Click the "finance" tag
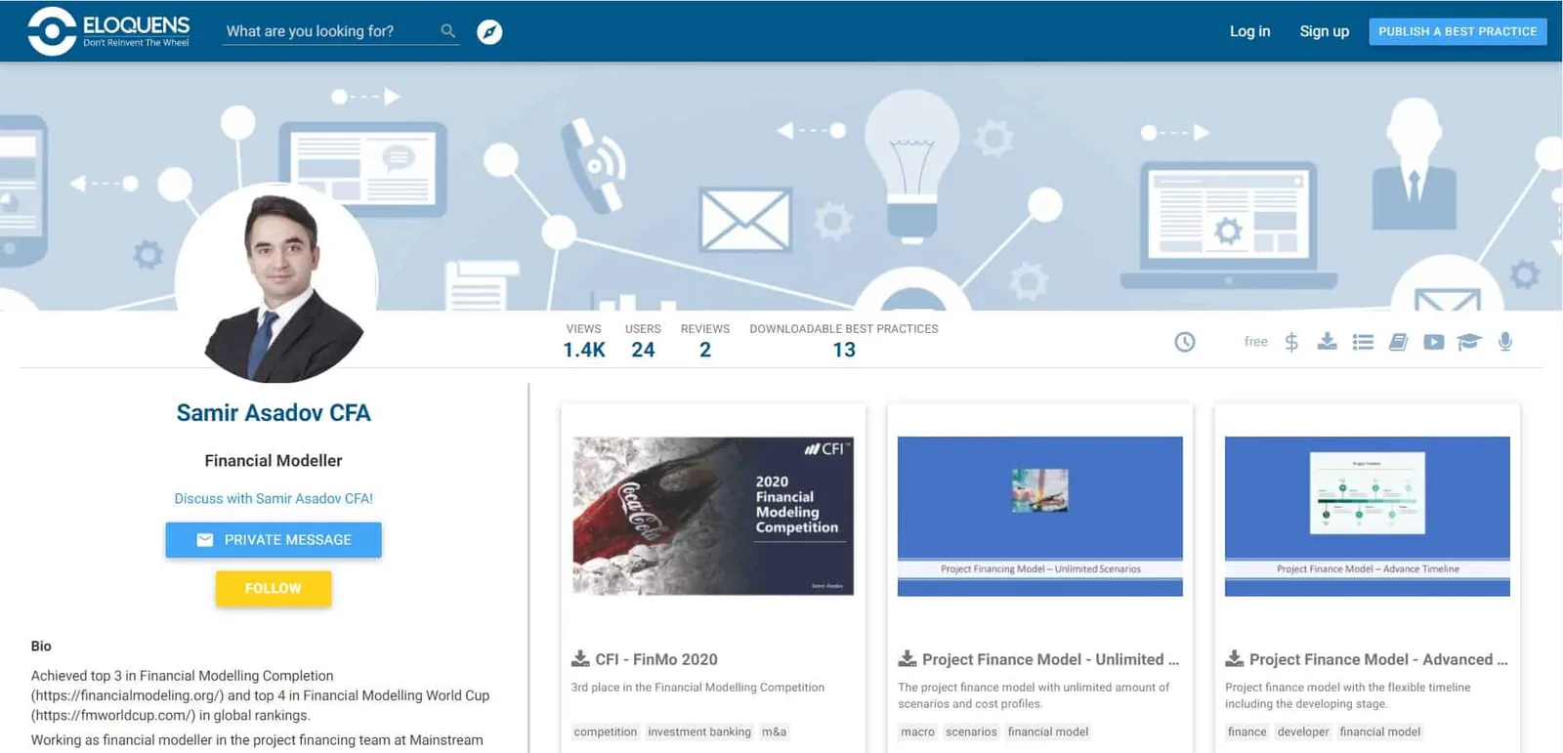1563x753 pixels. (1247, 732)
